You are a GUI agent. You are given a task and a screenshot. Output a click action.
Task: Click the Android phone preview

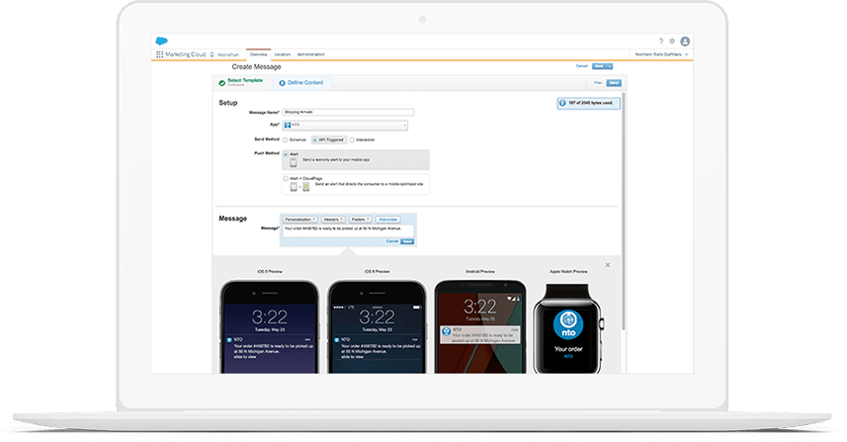pos(480,327)
